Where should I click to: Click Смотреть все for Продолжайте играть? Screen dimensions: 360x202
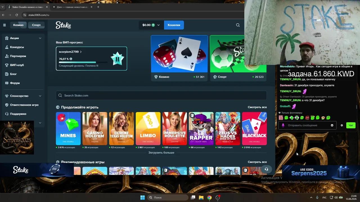coord(257,107)
